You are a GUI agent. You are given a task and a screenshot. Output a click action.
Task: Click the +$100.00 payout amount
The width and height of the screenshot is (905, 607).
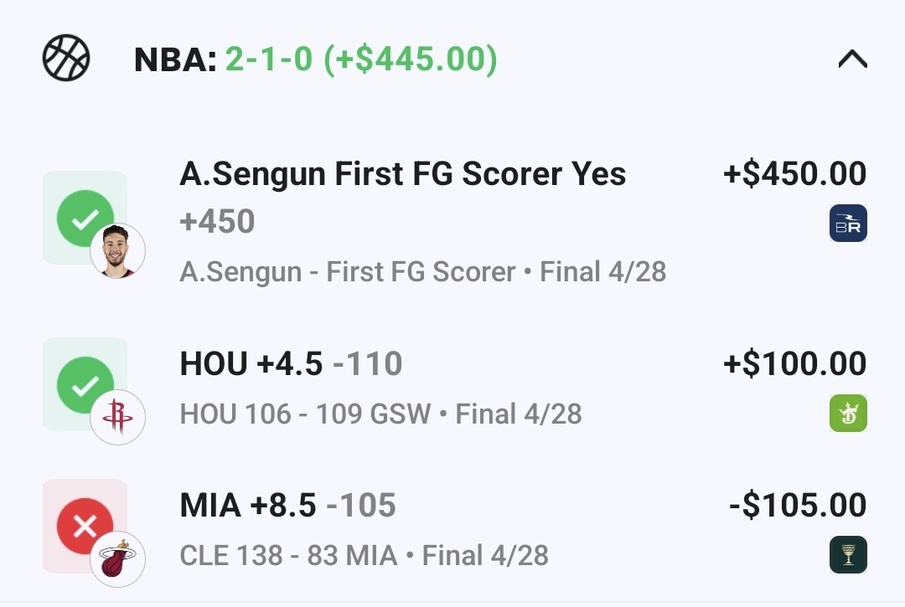pyautogui.click(x=794, y=364)
